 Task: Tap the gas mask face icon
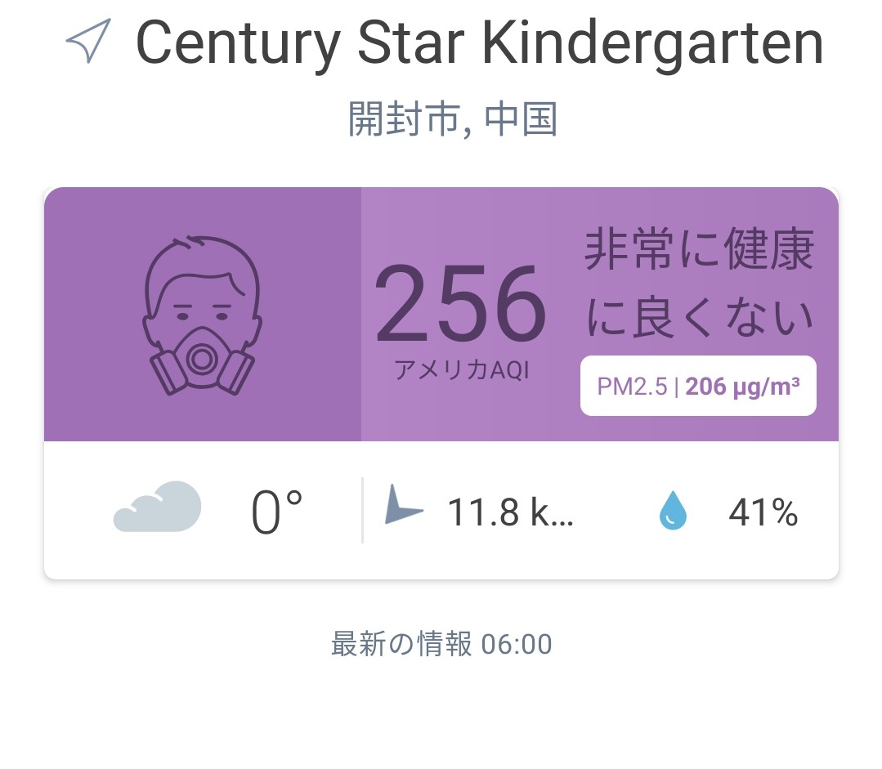(x=202, y=315)
